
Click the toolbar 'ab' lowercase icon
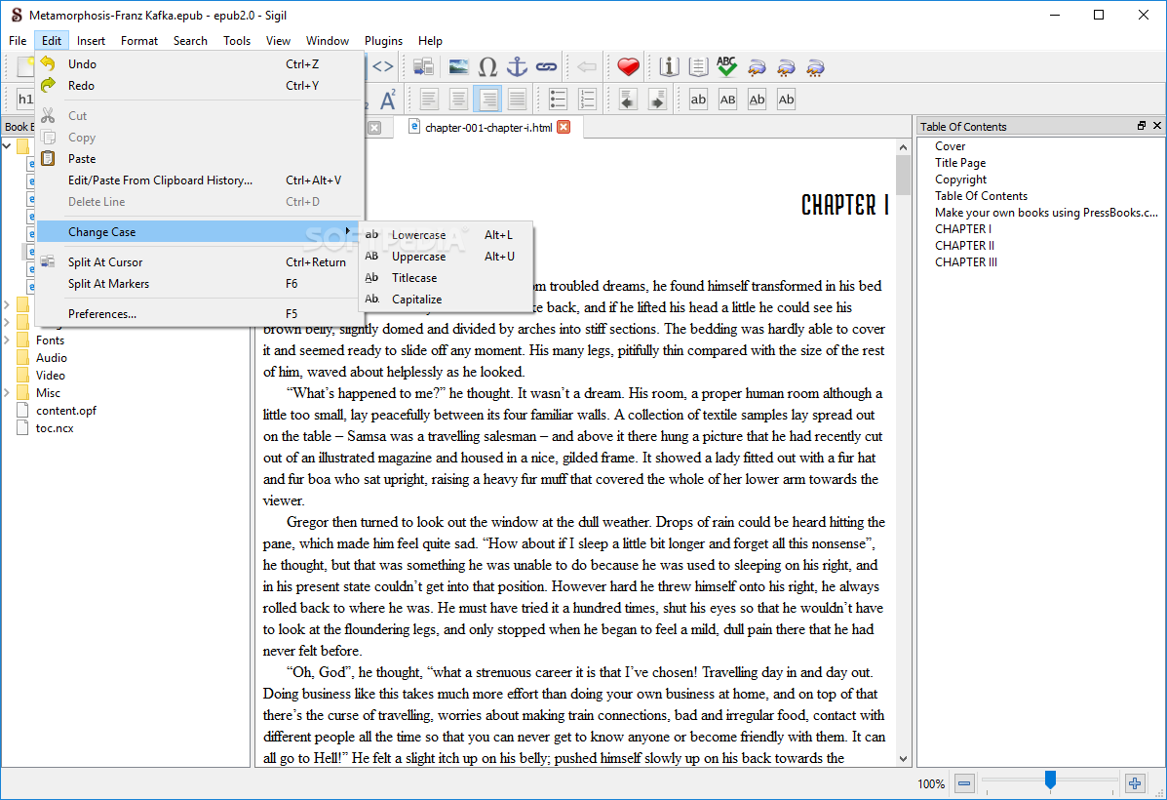pos(698,100)
